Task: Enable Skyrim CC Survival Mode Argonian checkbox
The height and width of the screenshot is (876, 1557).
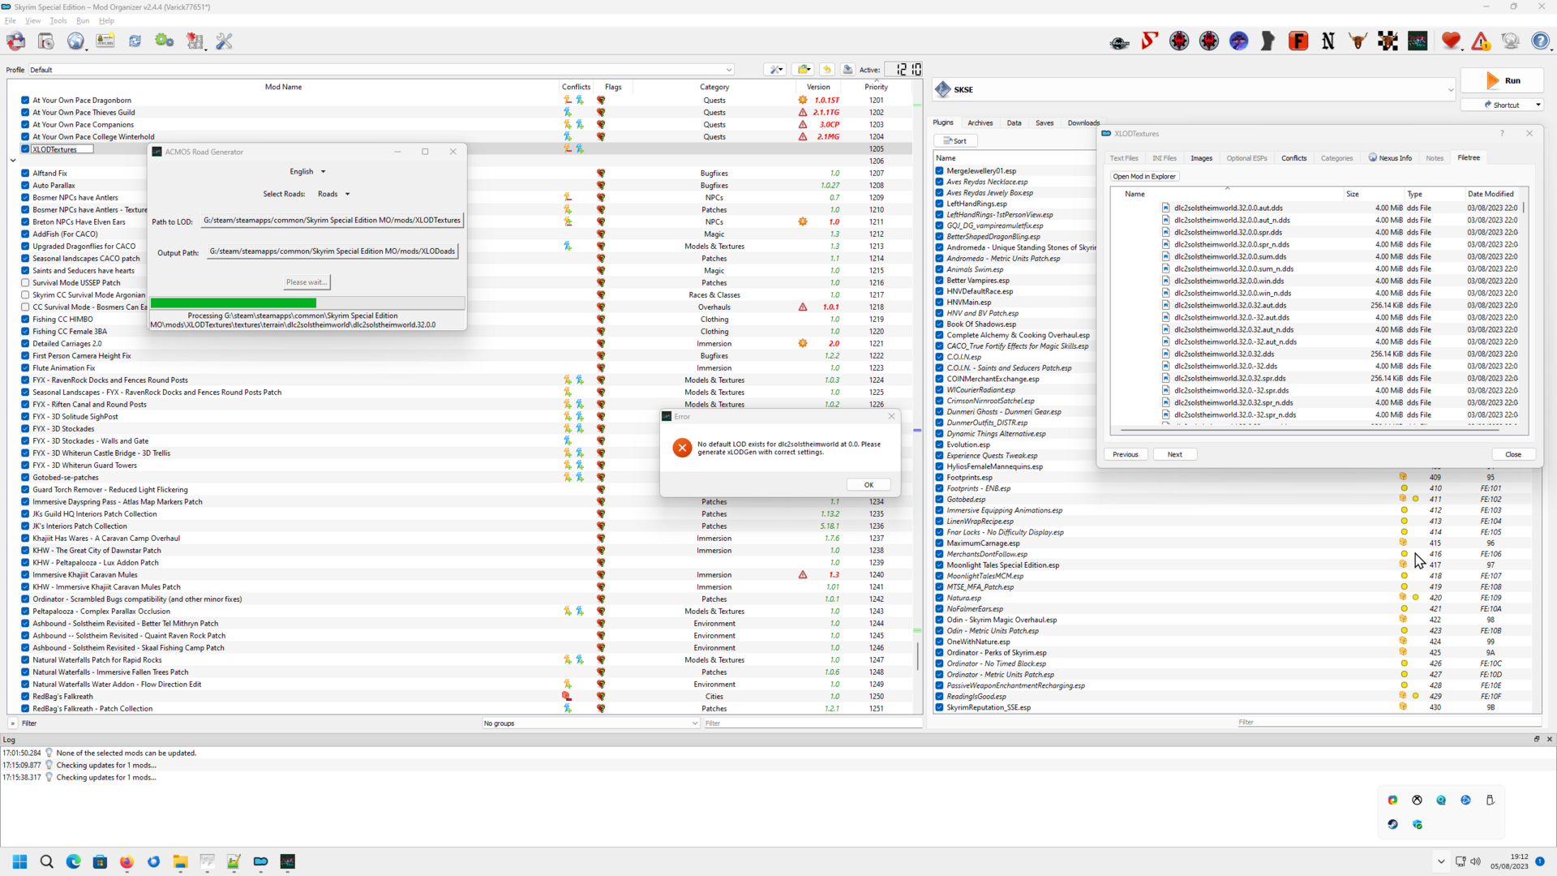Action: [25, 295]
